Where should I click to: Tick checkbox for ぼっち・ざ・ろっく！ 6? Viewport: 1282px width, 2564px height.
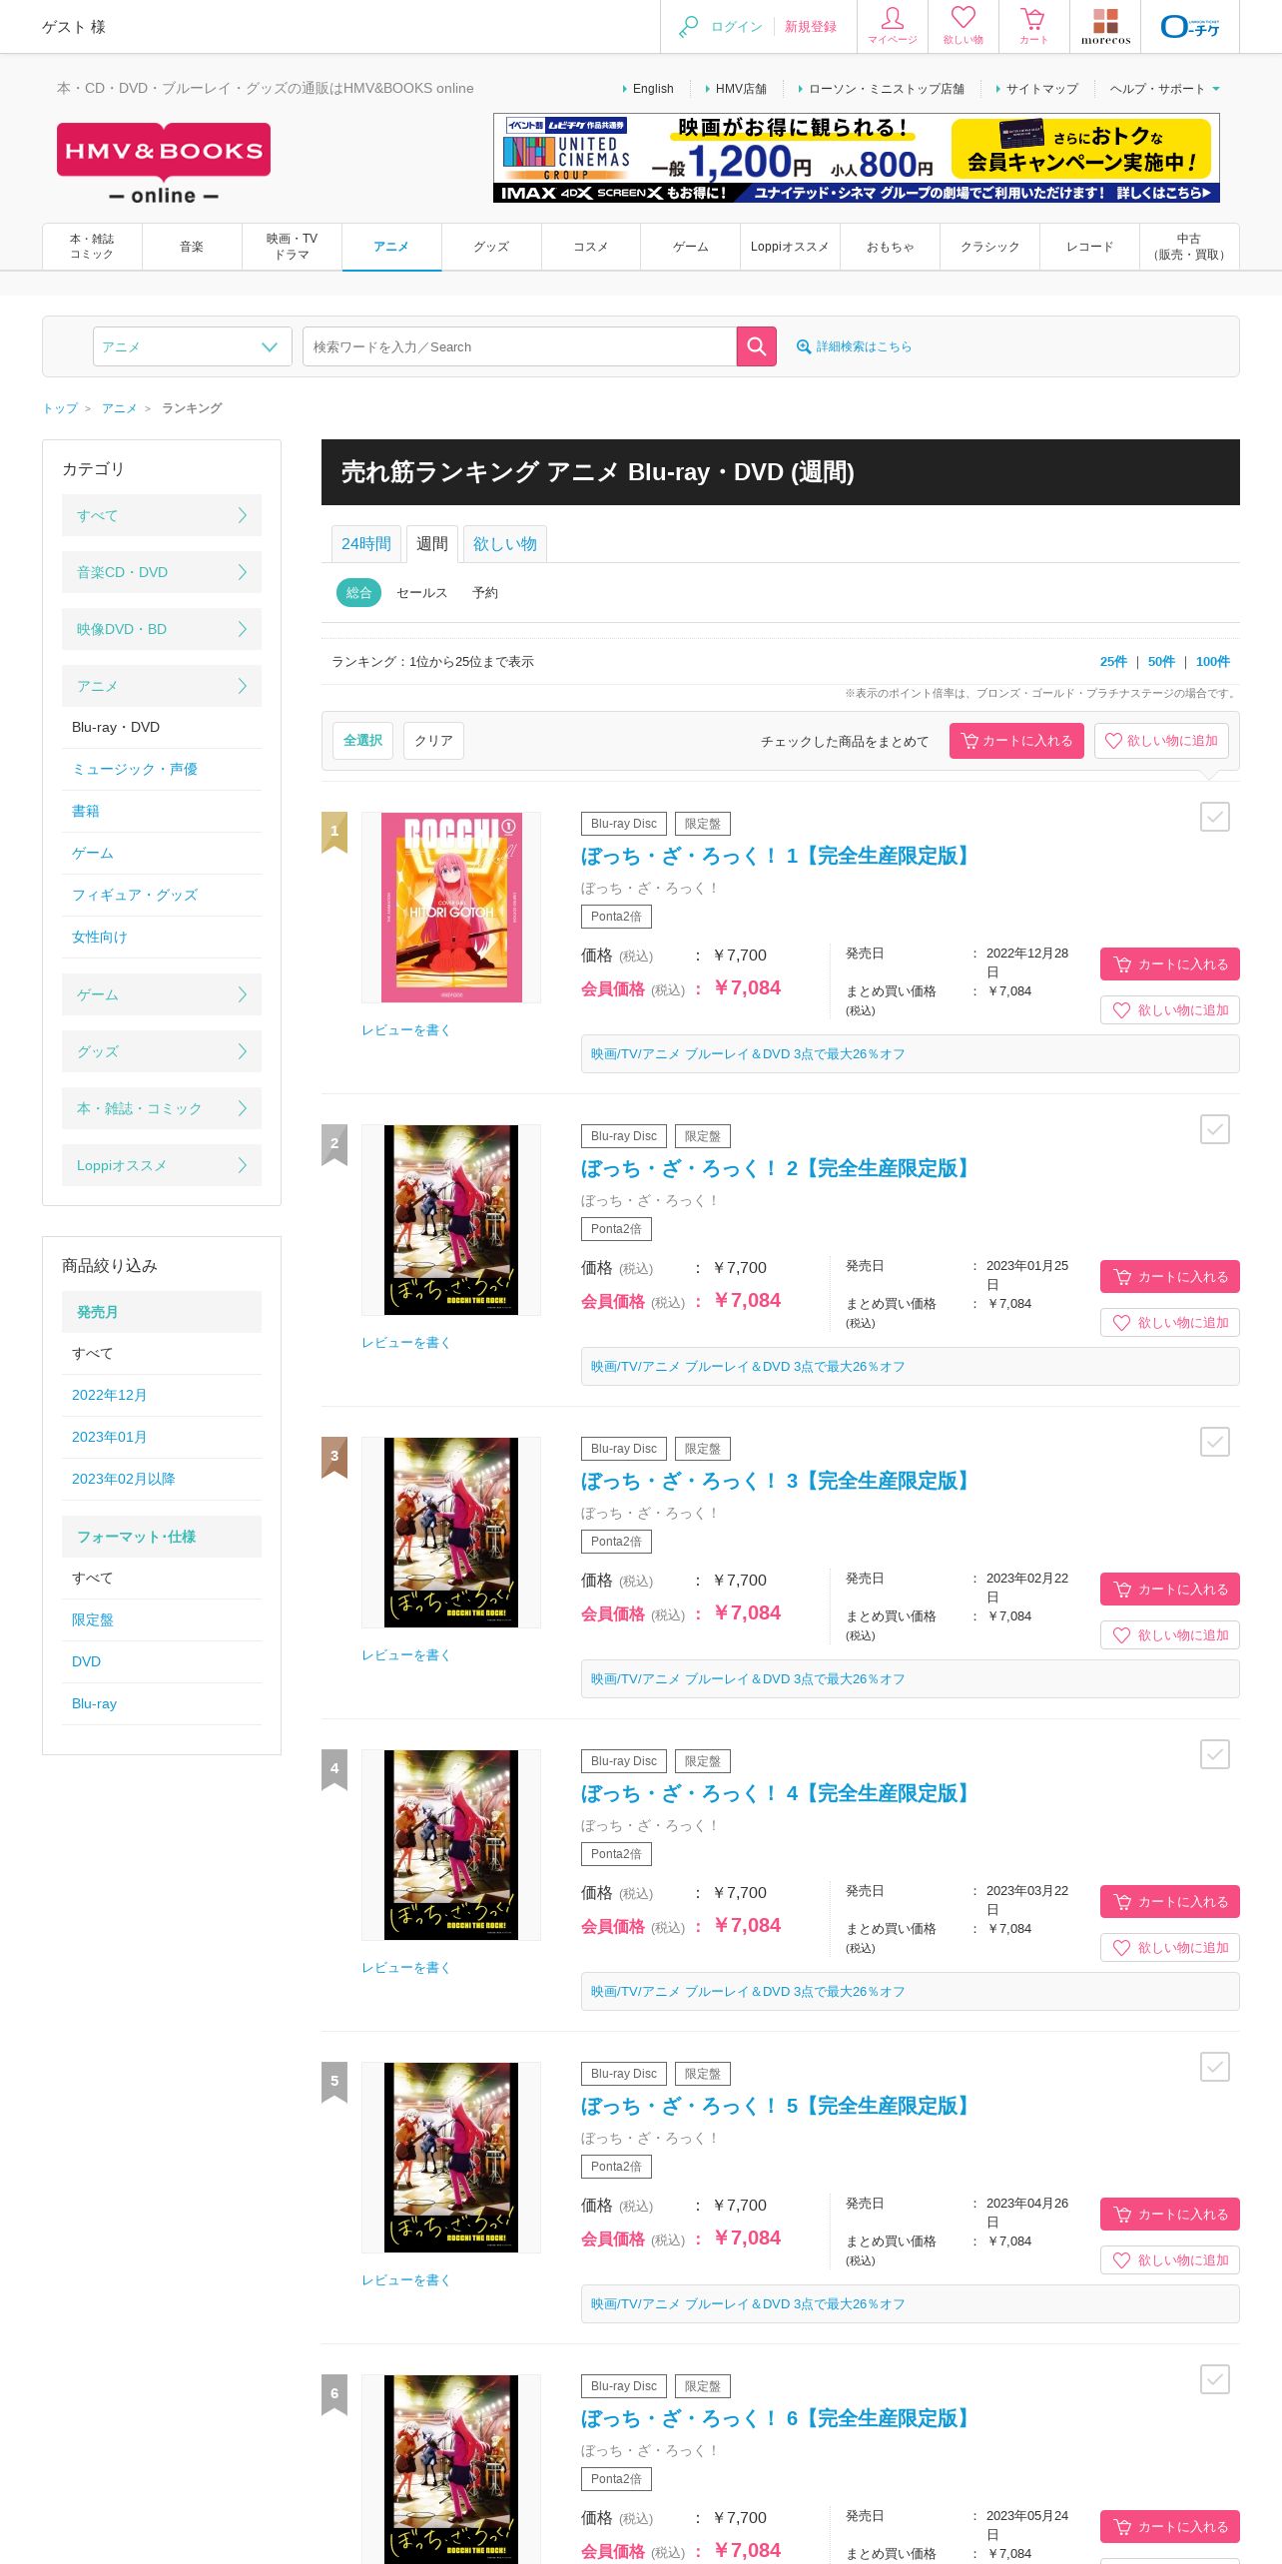coord(1214,2379)
